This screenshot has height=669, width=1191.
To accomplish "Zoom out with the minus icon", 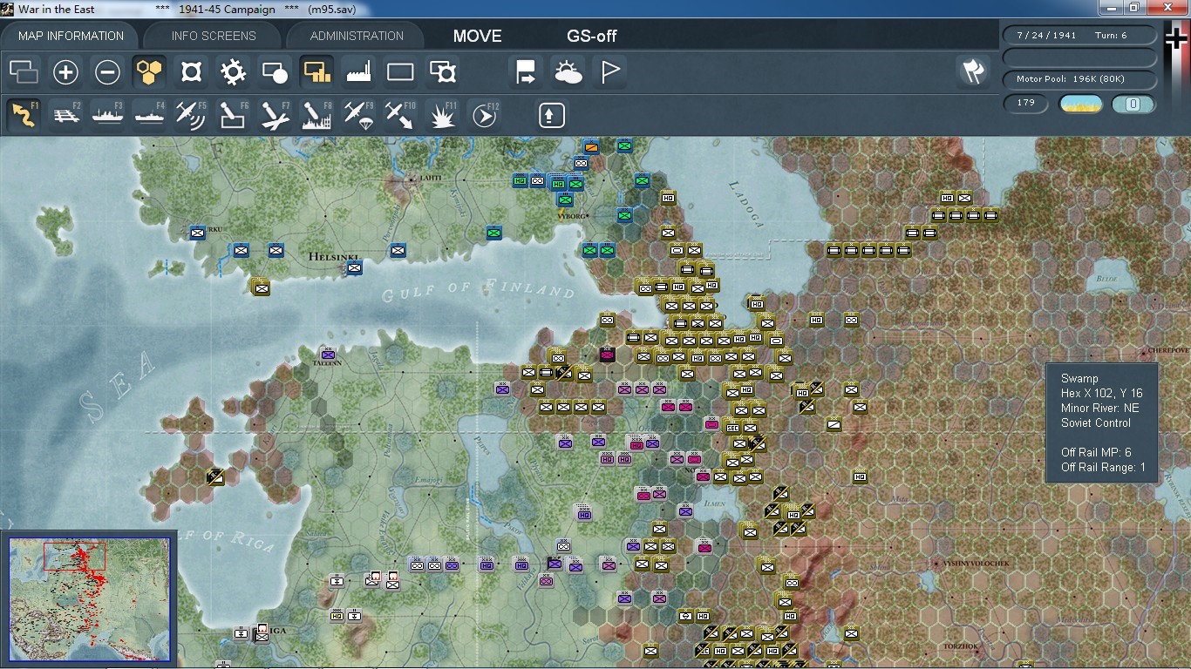I will tap(107, 72).
